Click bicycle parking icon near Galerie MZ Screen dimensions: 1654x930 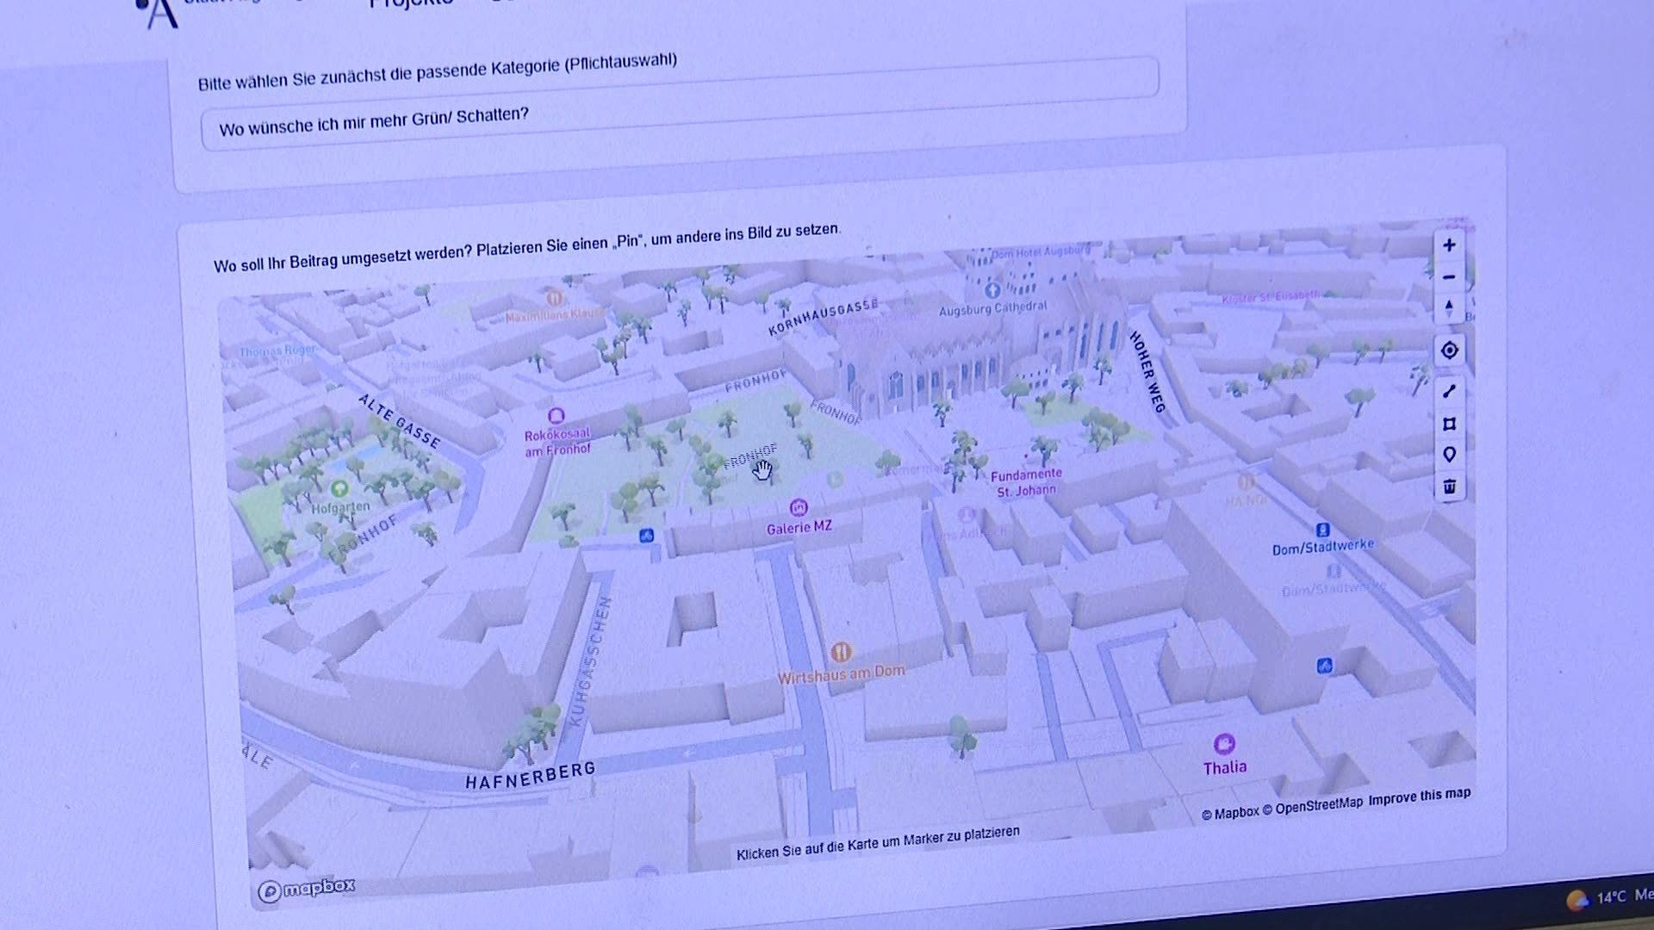coord(646,536)
